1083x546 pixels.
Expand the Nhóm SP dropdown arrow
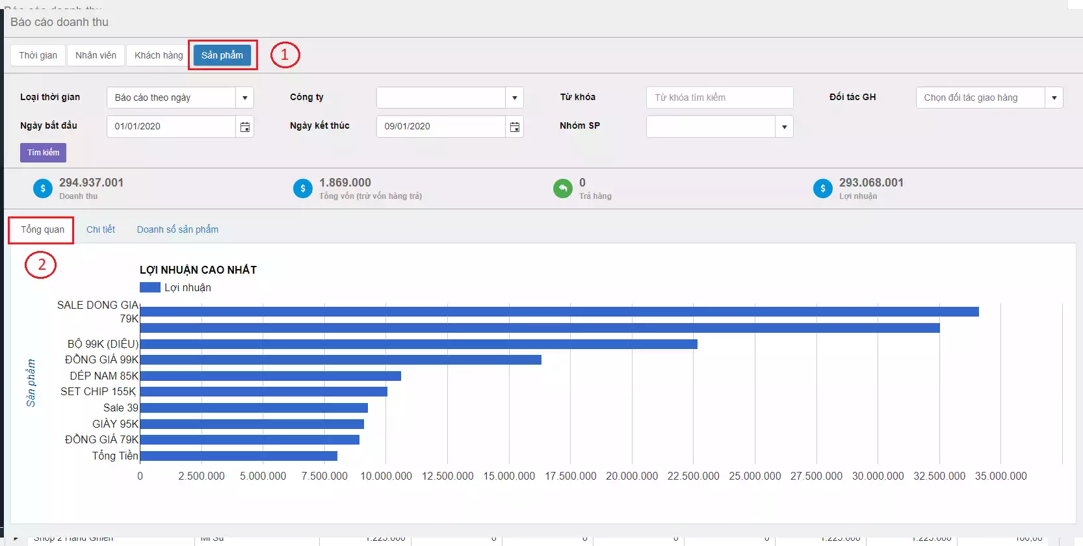click(x=784, y=127)
